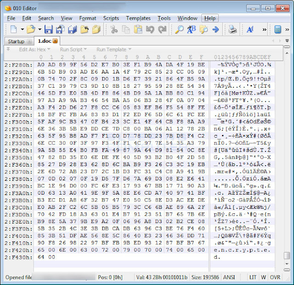Viewport: 294px width, 285px height.
Task: Click the Find in Files icon
Action: tap(204, 29)
